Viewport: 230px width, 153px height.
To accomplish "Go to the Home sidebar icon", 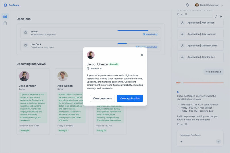I will (5, 16).
